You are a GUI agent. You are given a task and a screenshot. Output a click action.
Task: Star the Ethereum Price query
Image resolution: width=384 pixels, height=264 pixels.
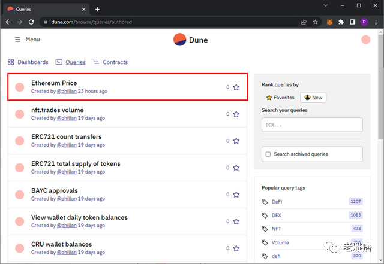tap(236, 87)
